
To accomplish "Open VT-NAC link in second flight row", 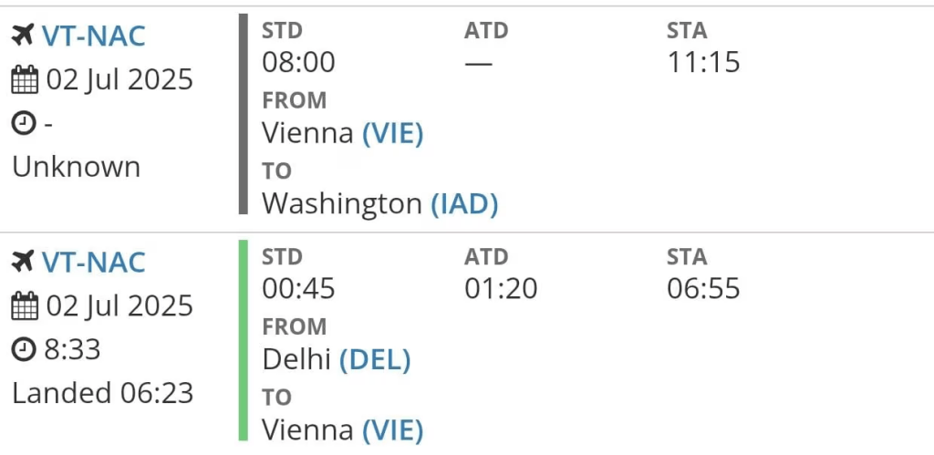I will pos(94,262).
